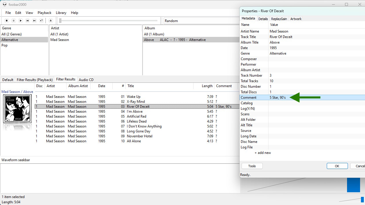Select the Pop genre in filter list
Screen dimensions: 365x205
tap(5, 45)
